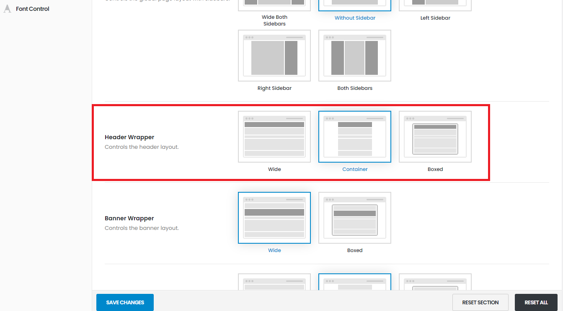Viewport: 563px width, 311px height.
Task: Pick Container thumbnail for Header Wrapper
Action: 355,137
